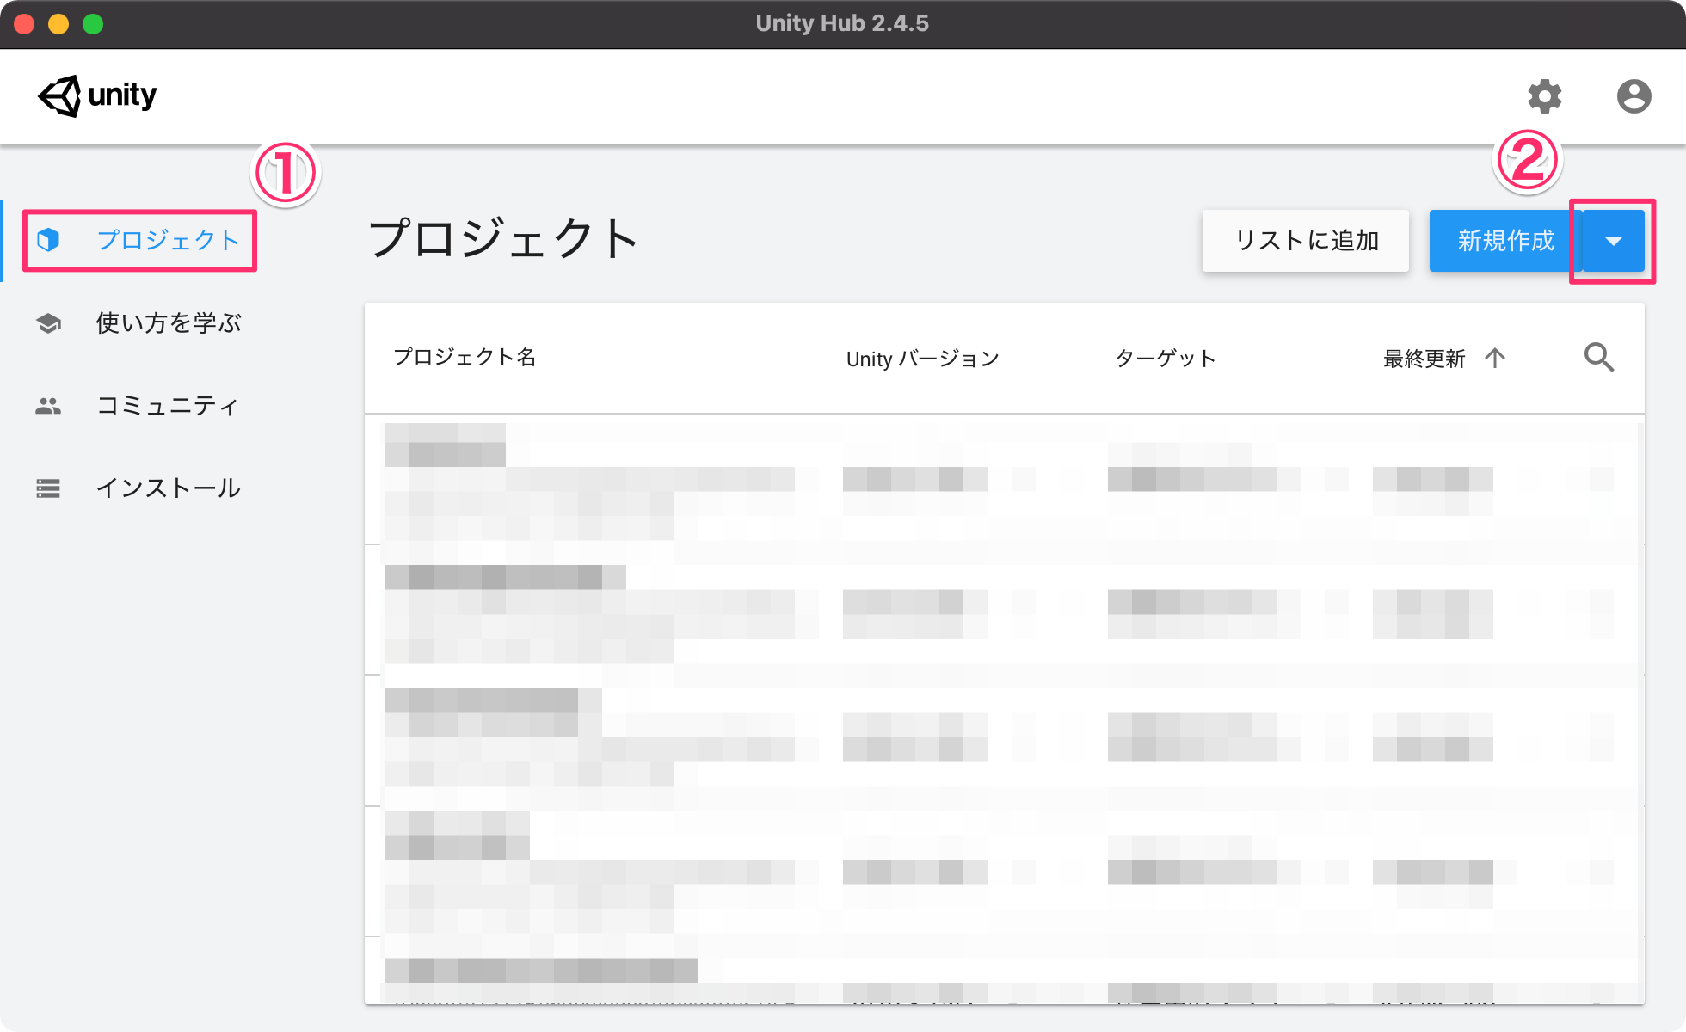Expand the 新規作成 dropdown arrow
The height and width of the screenshot is (1032, 1686).
click(1614, 241)
